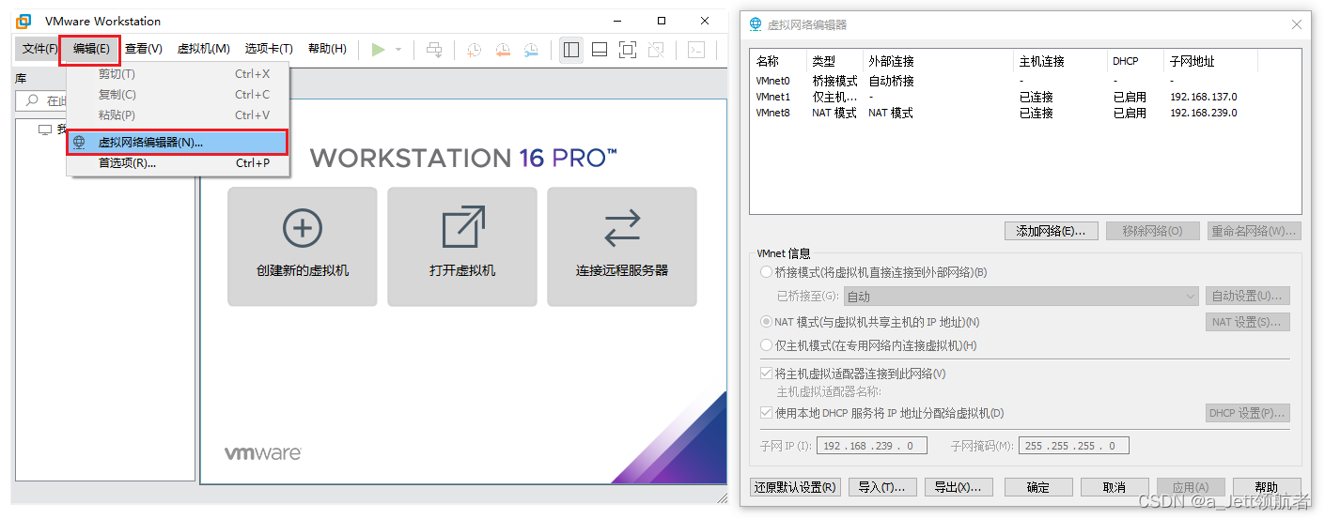Click the 应用(A) button
Image resolution: width=1325 pixels, height=519 pixels.
pos(1190,487)
